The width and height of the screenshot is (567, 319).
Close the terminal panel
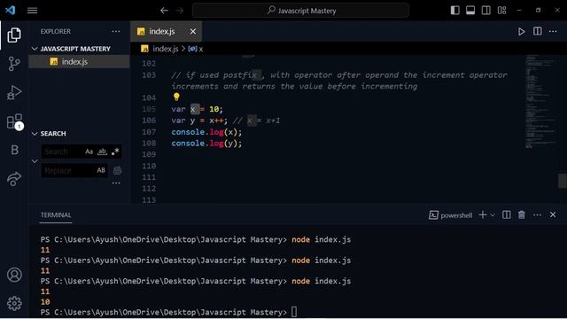pos(553,214)
